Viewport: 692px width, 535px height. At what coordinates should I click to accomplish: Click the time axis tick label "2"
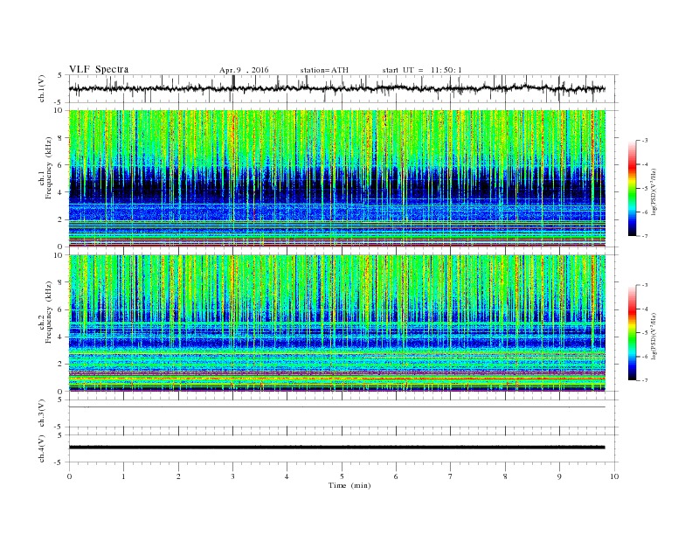click(x=178, y=476)
